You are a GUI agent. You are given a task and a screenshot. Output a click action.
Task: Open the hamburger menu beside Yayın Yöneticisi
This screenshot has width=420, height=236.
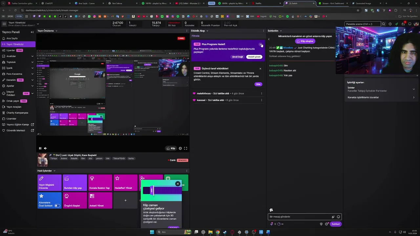coord(4,24)
